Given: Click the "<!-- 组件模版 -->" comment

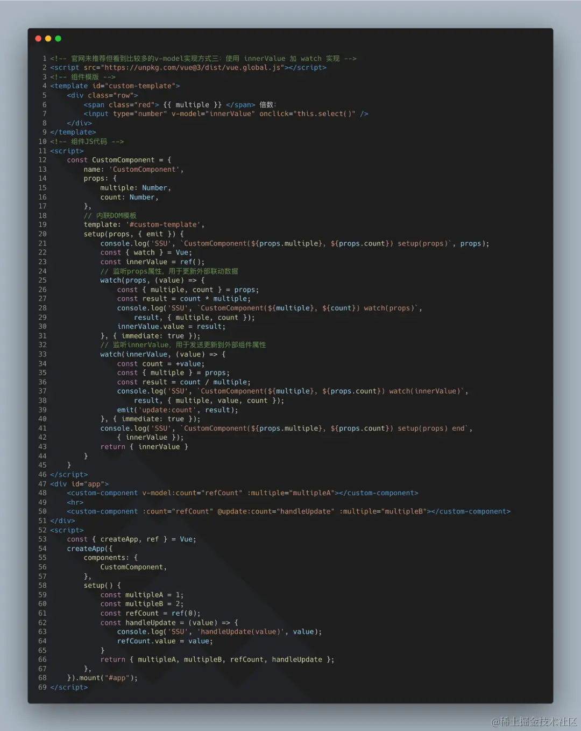Looking at the screenshot, I should click(x=83, y=77).
